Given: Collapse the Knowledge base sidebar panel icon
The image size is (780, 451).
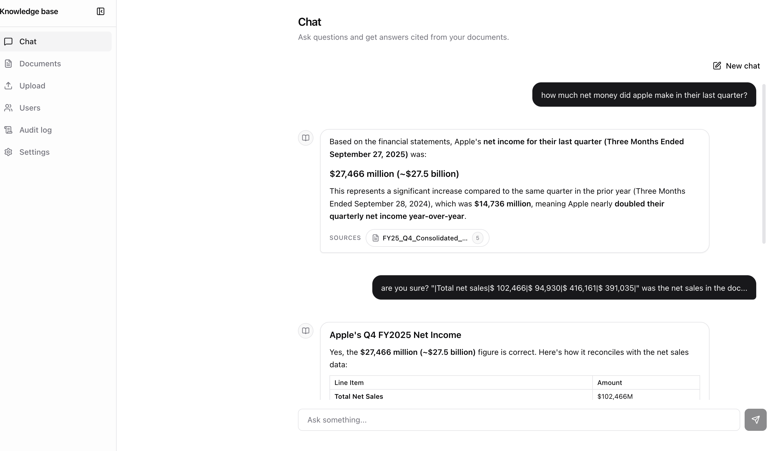Looking at the screenshot, I should pyautogui.click(x=101, y=11).
